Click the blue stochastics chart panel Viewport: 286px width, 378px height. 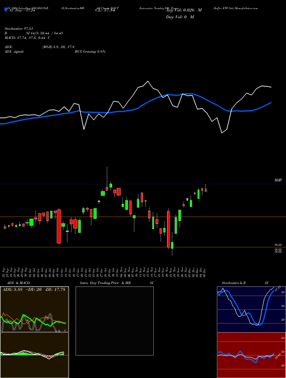(x=251, y=309)
